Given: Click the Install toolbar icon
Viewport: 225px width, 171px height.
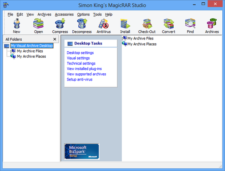Looking at the screenshot, I should (125, 24).
